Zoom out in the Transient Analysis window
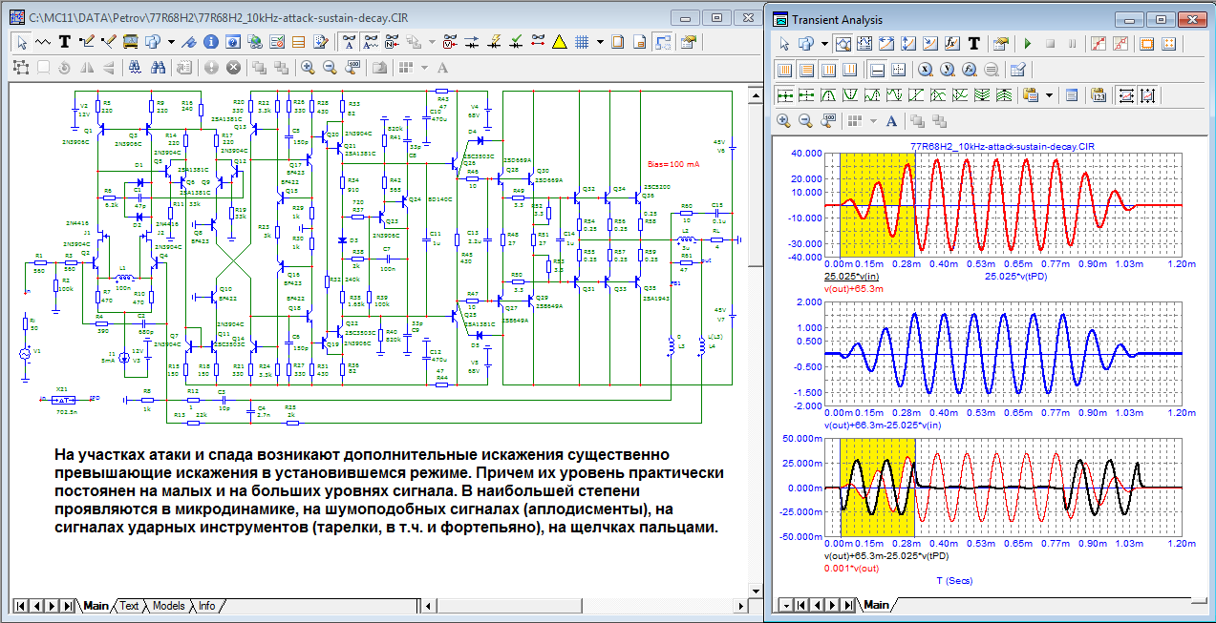The image size is (1216, 623). (805, 121)
